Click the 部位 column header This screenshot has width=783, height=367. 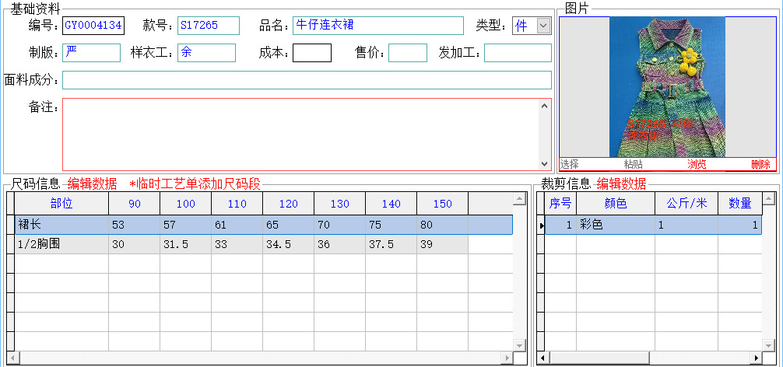tap(61, 204)
